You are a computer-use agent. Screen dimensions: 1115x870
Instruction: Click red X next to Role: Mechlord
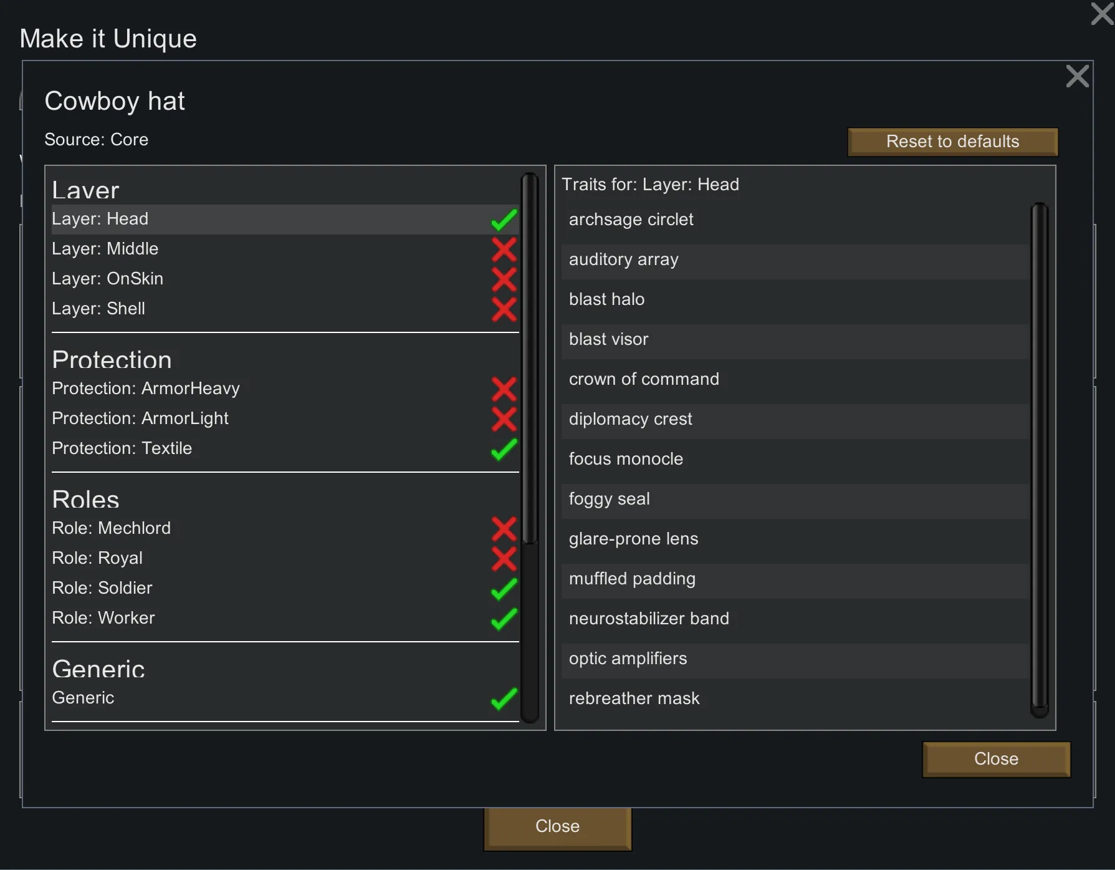click(504, 529)
